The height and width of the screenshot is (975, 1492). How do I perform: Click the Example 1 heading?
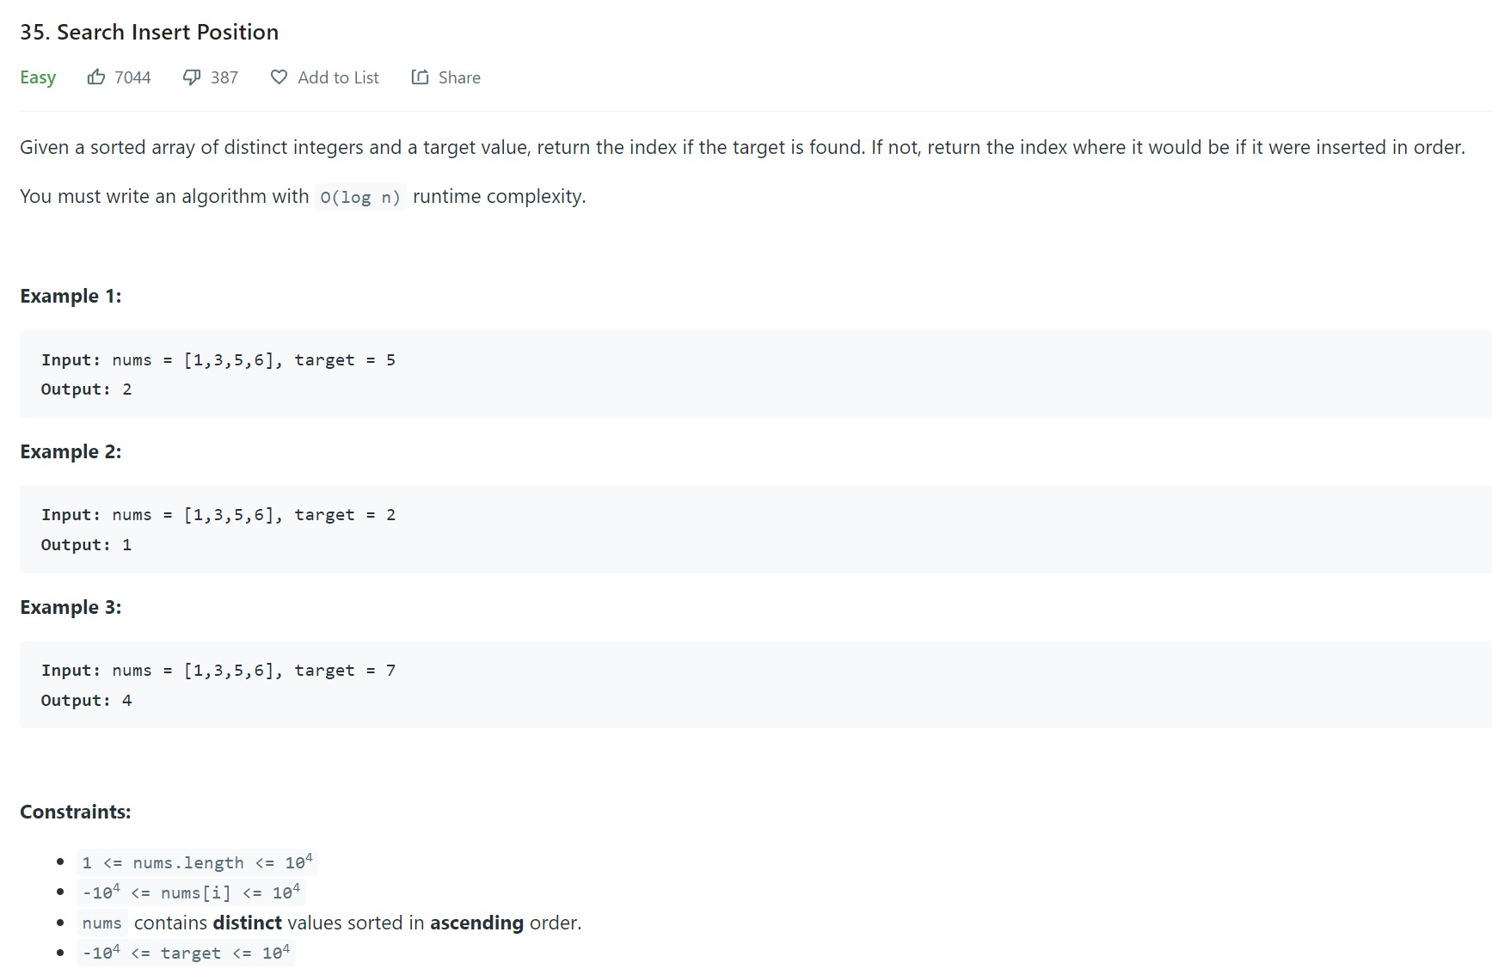(71, 296)
